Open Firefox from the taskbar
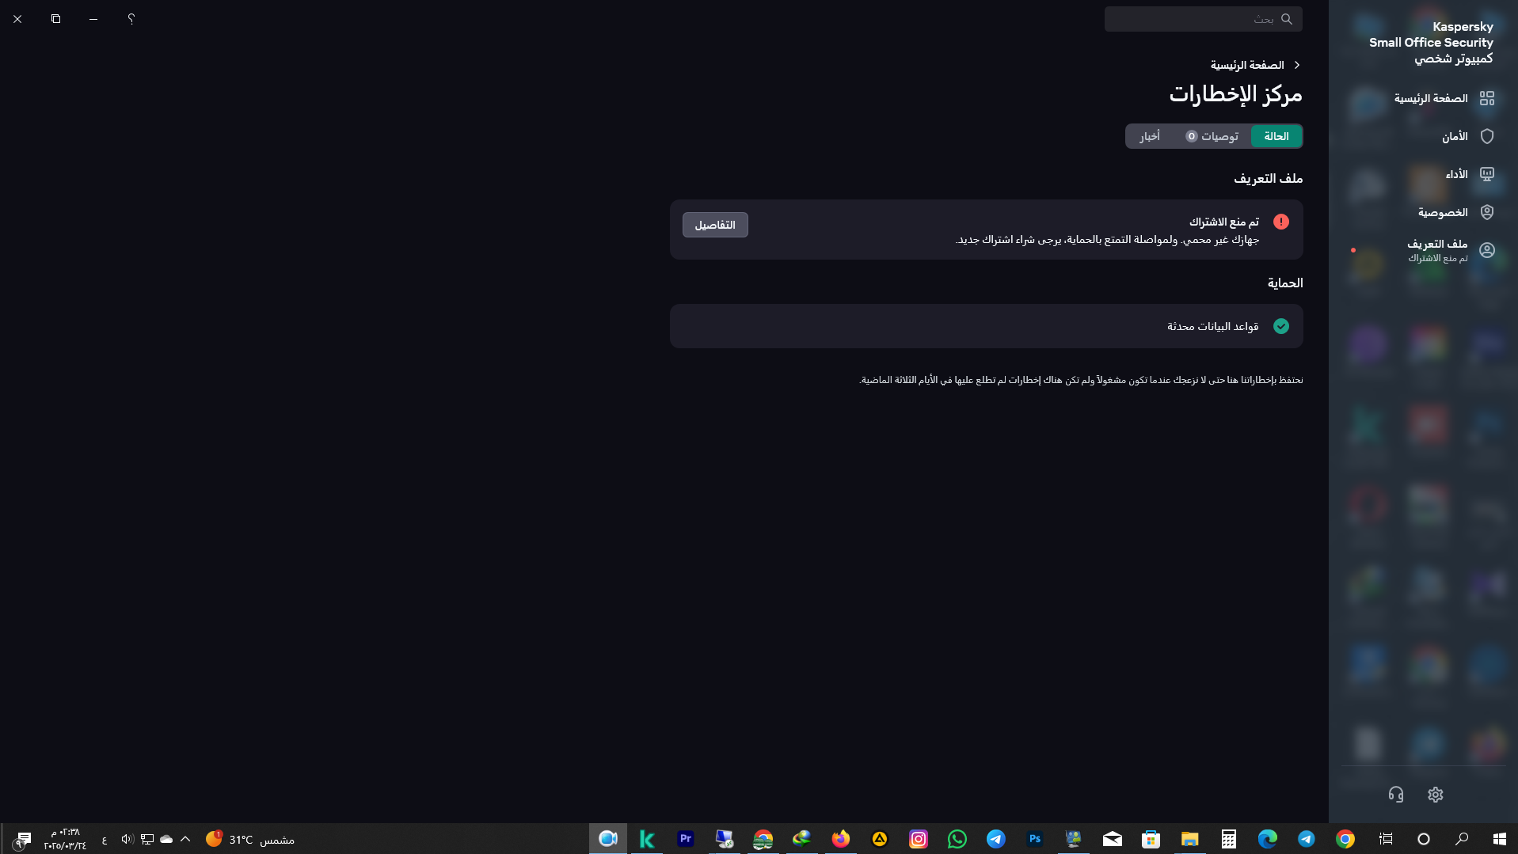1518x854 pixels. tap(841, 839)
